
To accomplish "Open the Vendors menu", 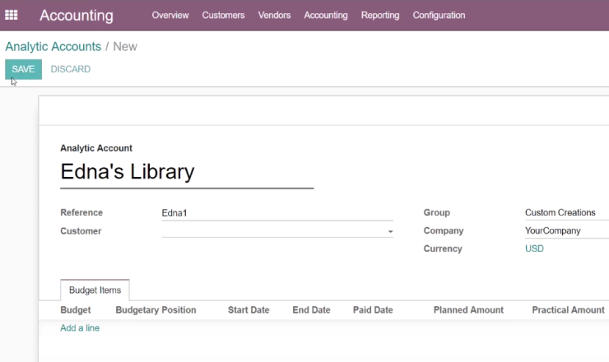I will point(274,15).
